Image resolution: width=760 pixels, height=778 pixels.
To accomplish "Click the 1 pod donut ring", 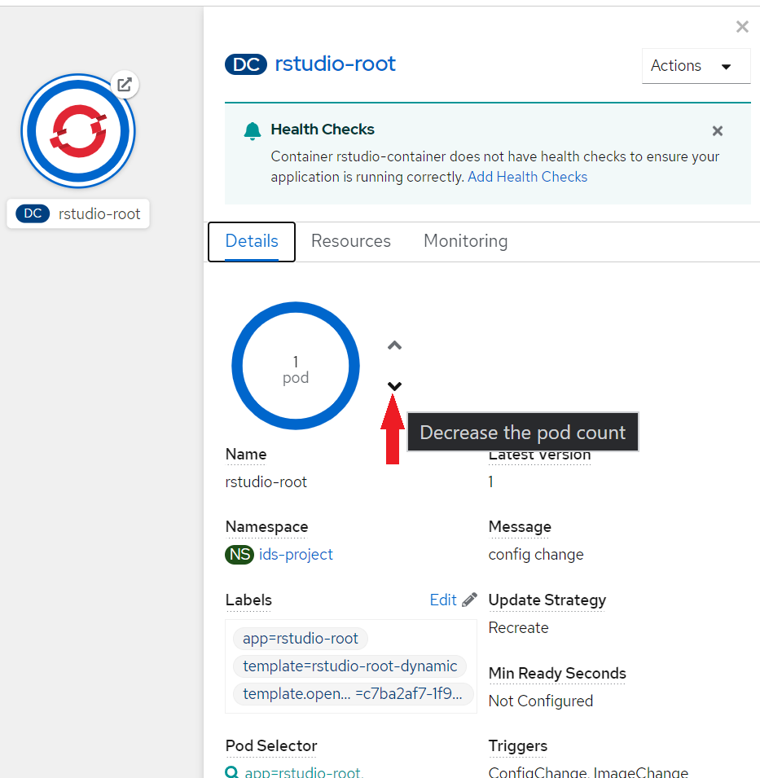I will (296, 366).
